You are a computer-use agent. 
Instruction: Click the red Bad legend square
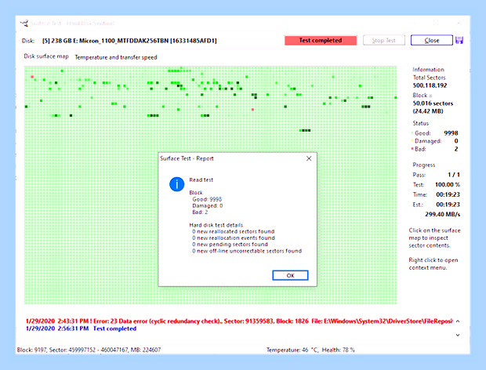[412, 149]
